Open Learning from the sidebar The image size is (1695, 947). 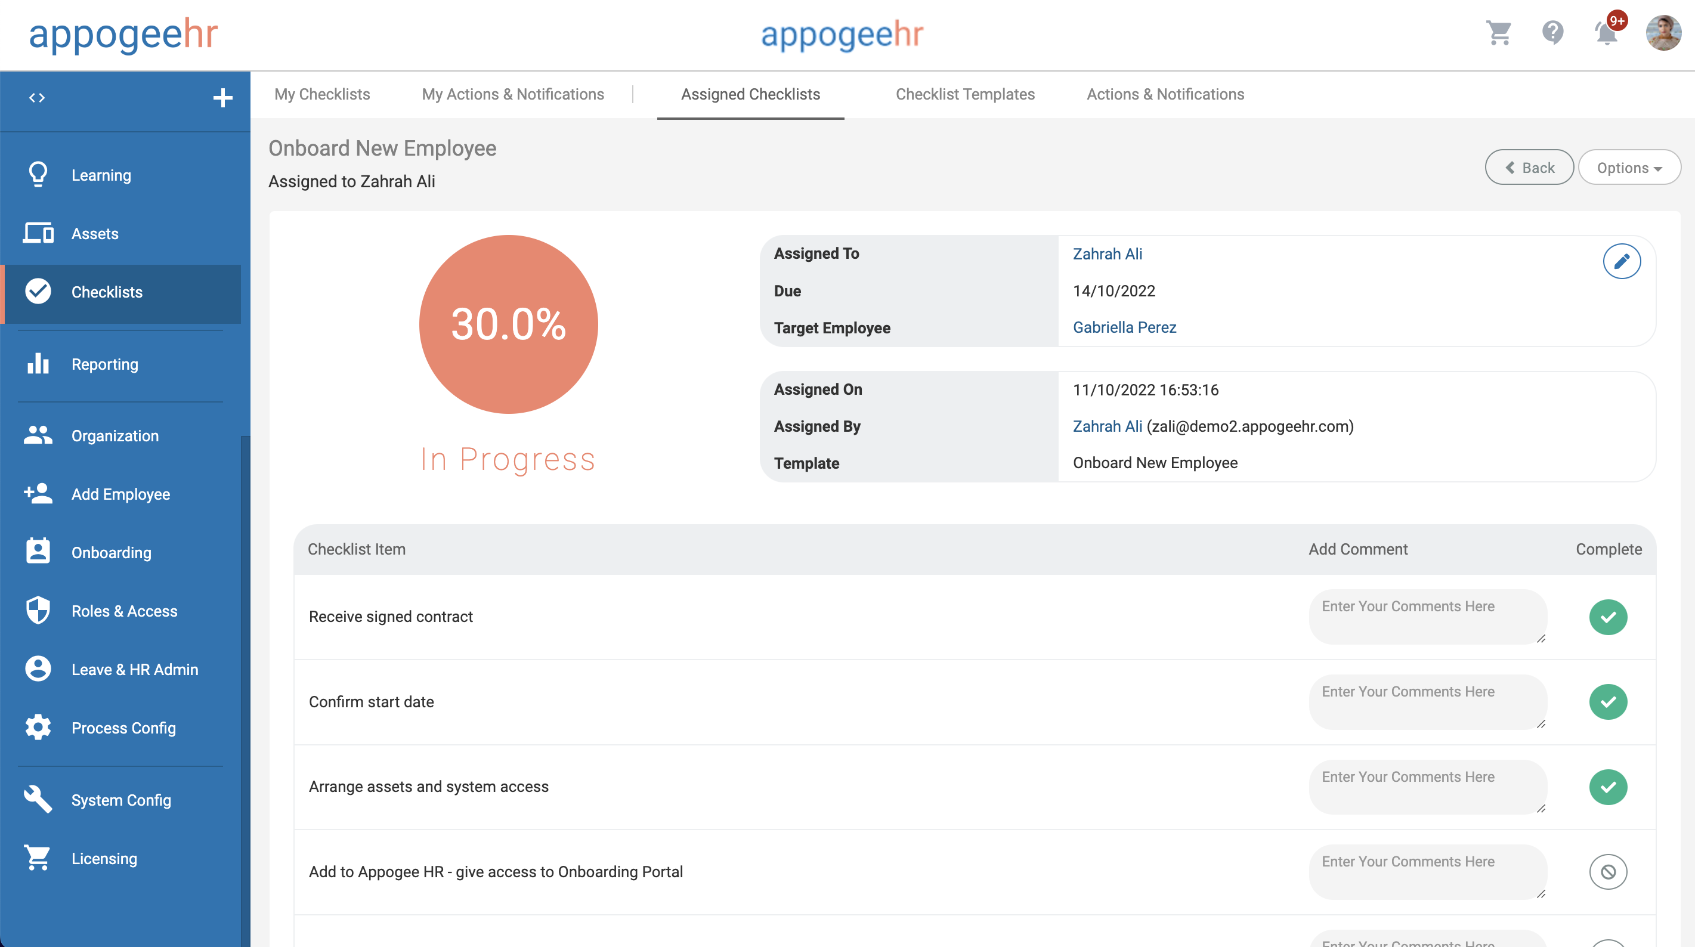pyautogui.click(x=101, y=175)
